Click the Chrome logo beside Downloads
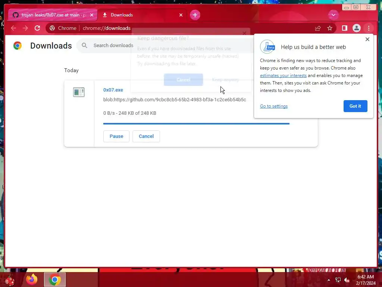 [x=17, y=46]
